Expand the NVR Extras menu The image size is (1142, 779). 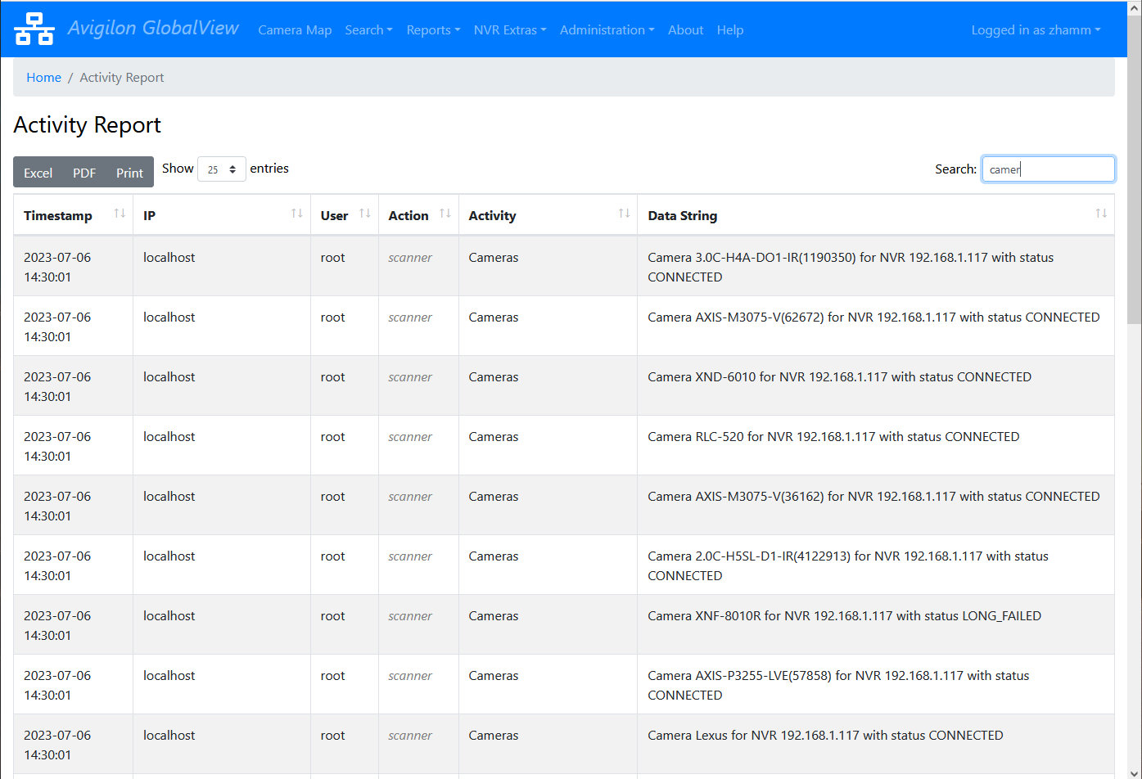click(x=510, y=29)
